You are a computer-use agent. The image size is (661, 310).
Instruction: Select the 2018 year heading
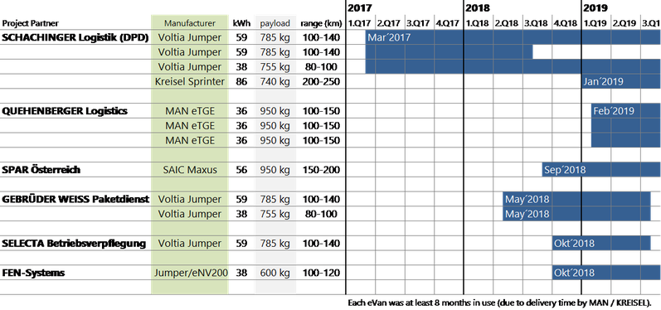pyautogui.click(x=478, y=7)
